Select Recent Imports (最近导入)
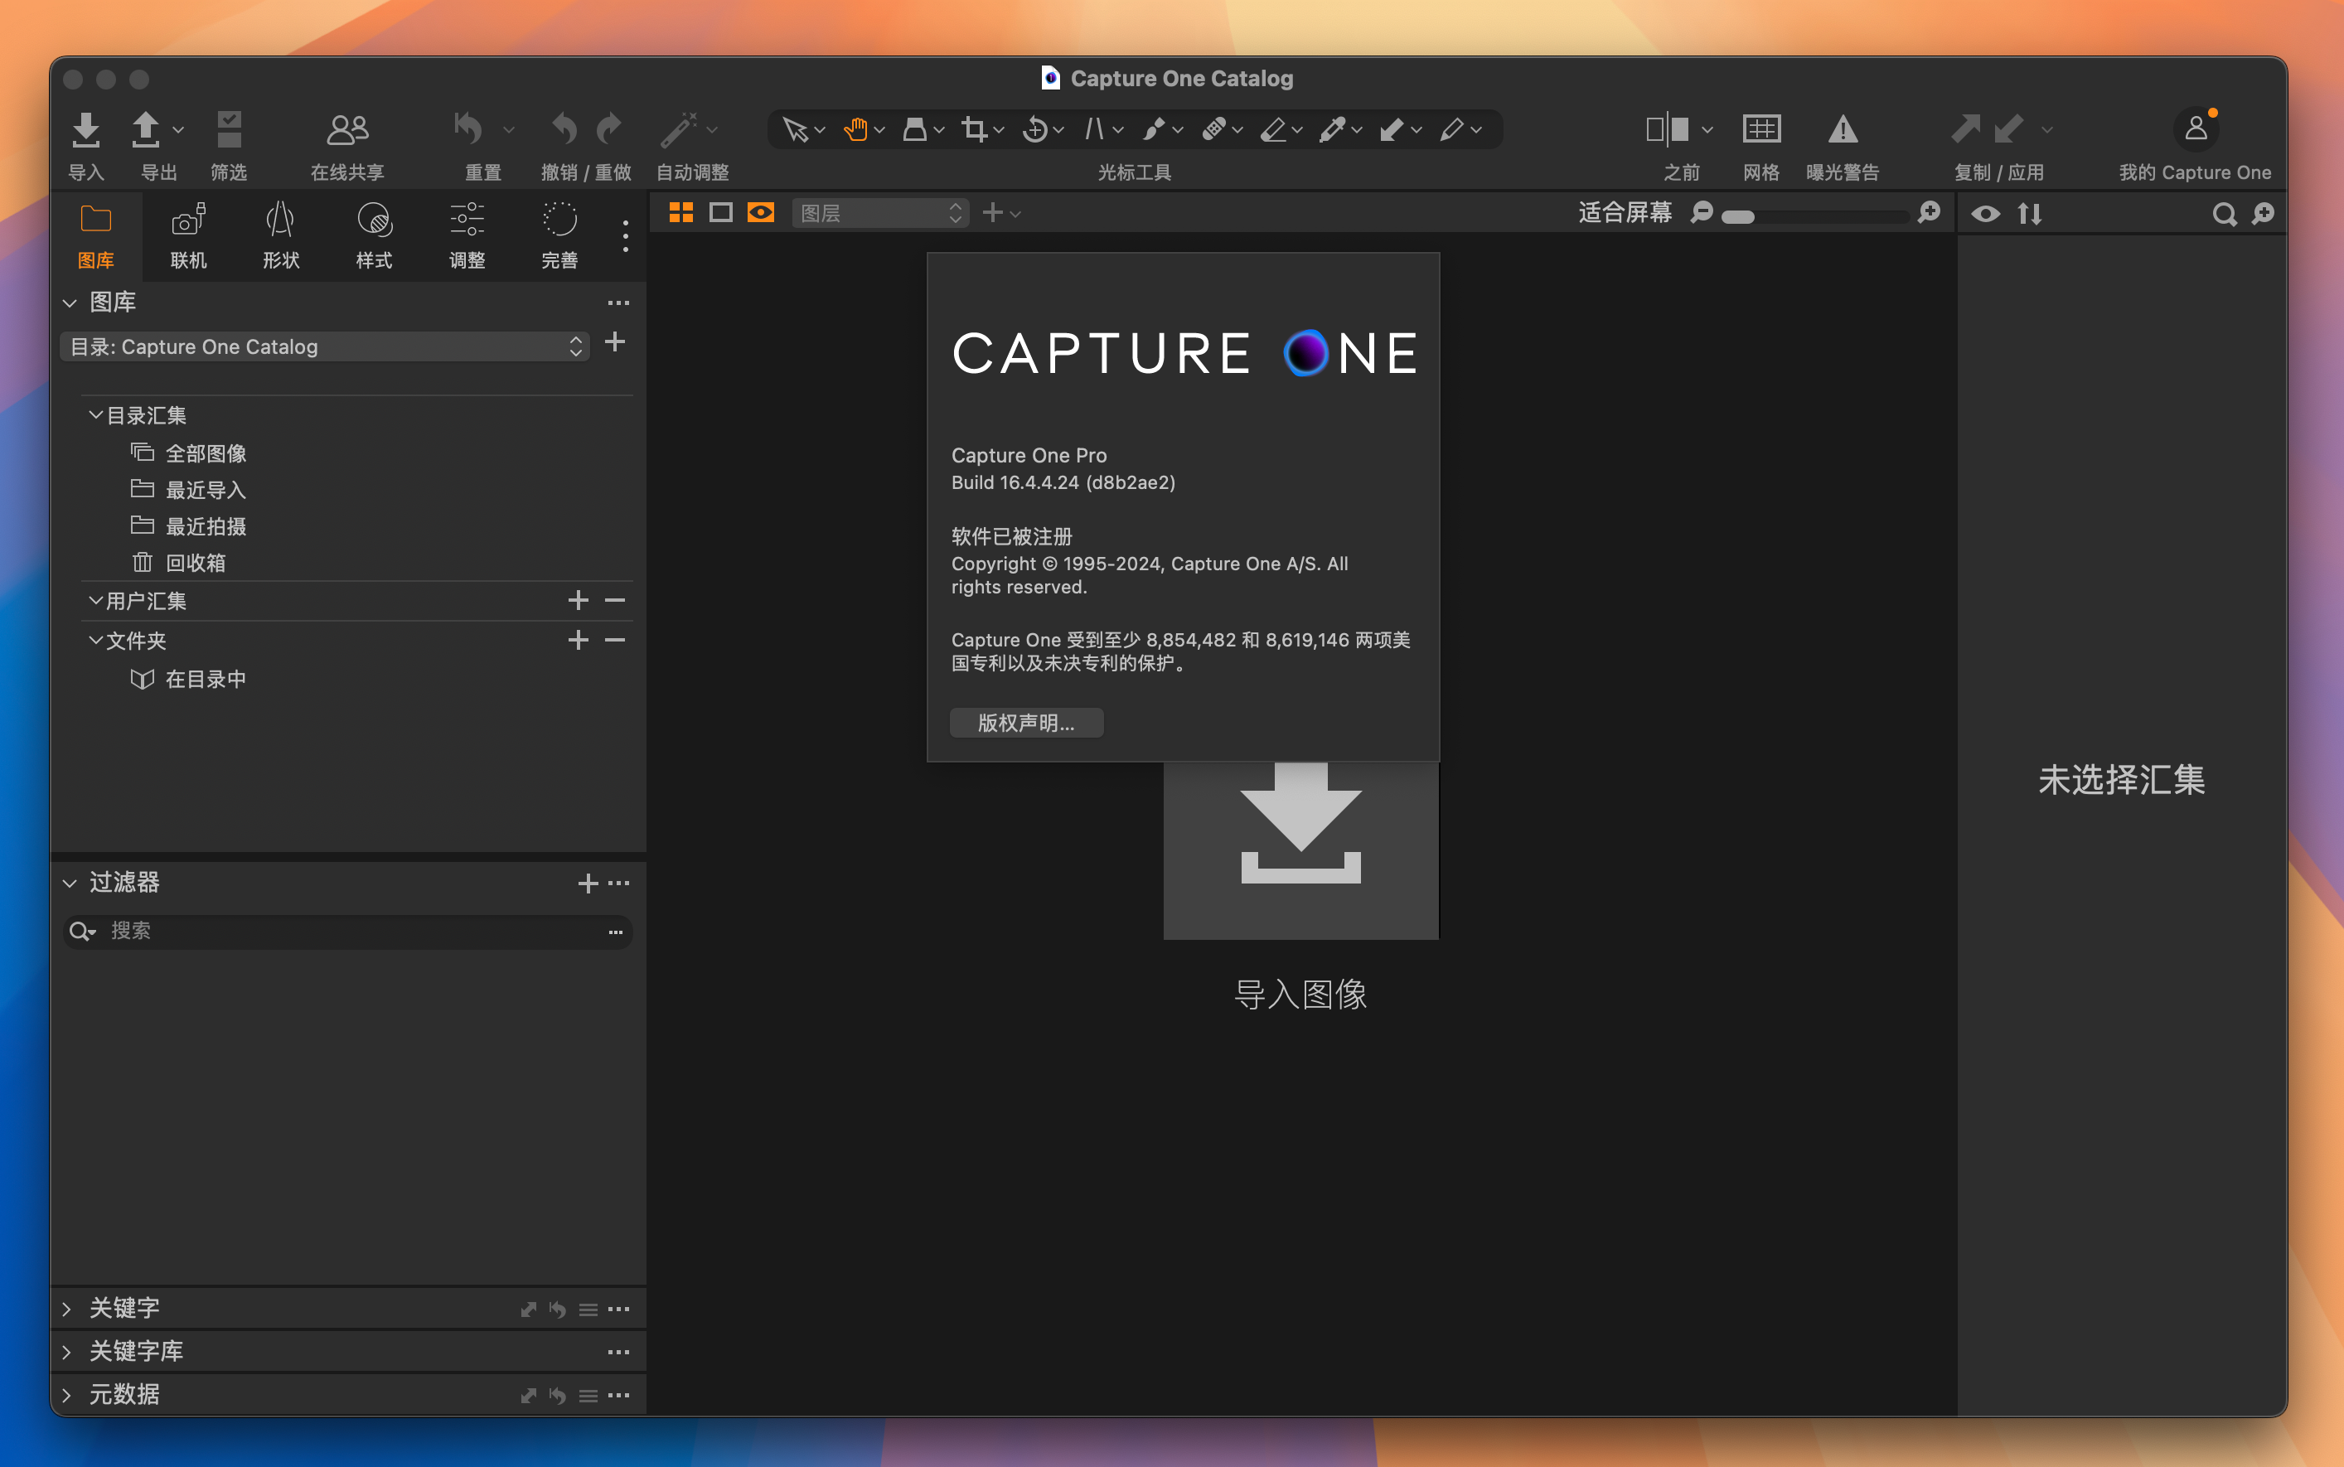The image size is (2344, 1467). [x=206, y=490]
